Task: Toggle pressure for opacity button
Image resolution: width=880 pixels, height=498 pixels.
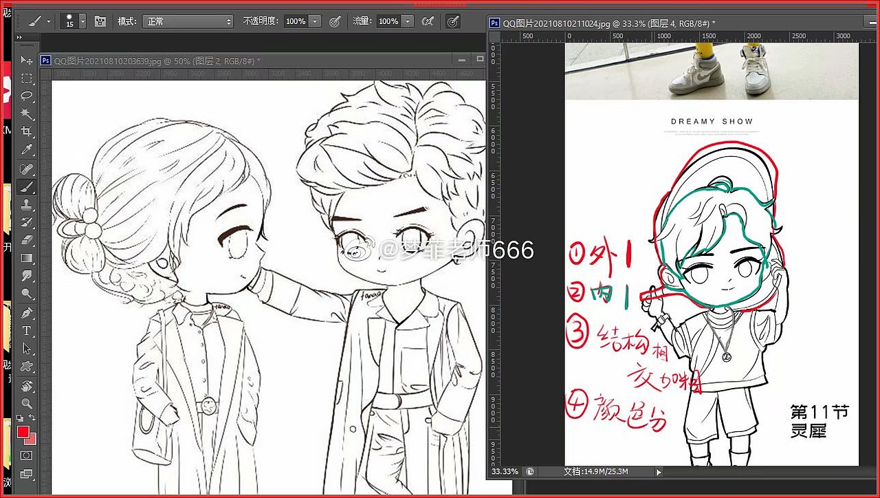Action: [x=335, y=21]
